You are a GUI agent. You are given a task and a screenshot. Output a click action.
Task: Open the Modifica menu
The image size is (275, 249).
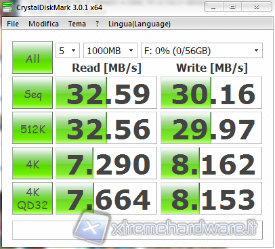[43, 24]
